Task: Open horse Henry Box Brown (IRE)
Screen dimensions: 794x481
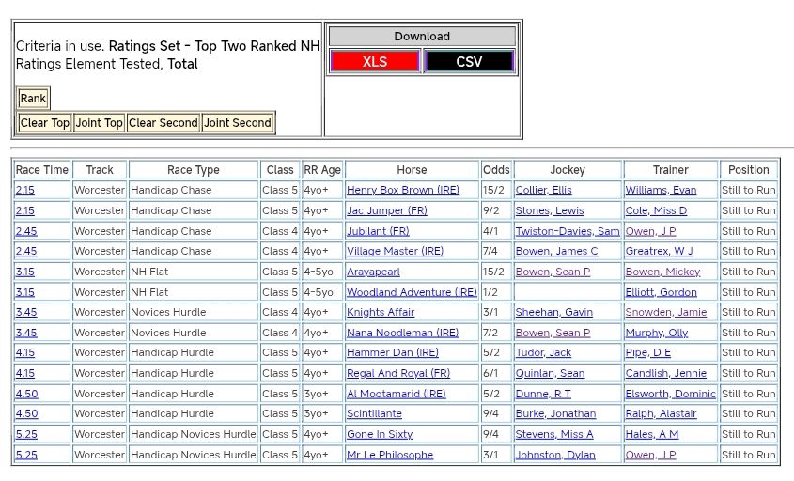Action: (403, 191)
